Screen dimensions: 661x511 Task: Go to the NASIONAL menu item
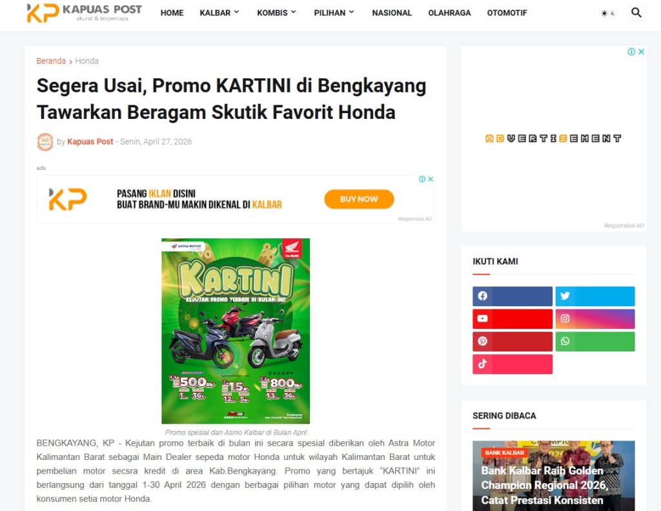pos(392,13)
